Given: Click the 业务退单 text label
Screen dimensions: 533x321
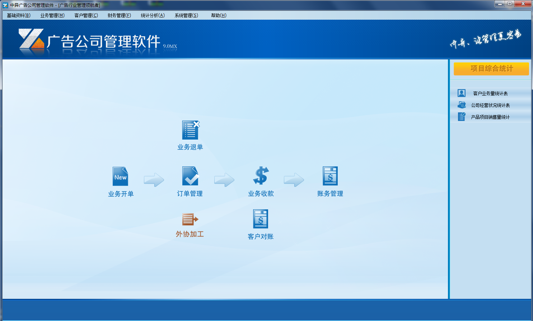Looking at the screenshot, I should [190, 147].
